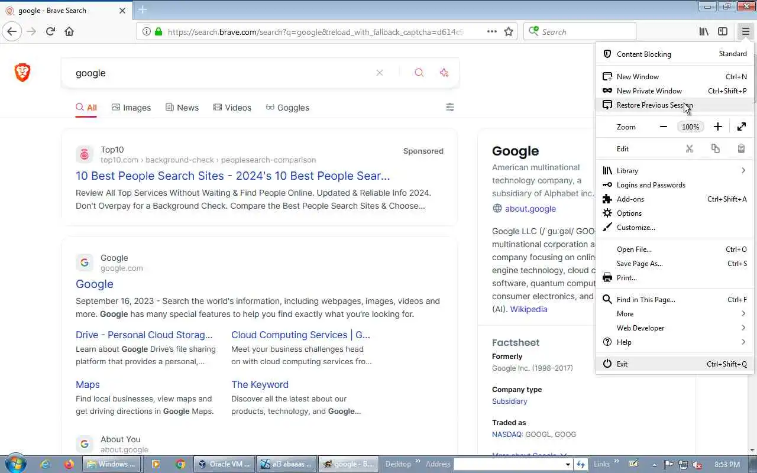The width and height of the screenshot is (757, 473).
Task: Select the All results tab
Action: pos(86,107)
